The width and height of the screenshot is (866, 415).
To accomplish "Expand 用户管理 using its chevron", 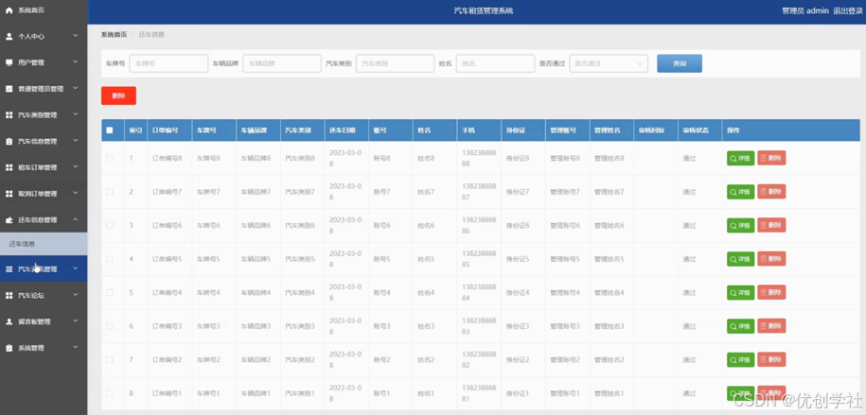I will click(x=76, y=62).
